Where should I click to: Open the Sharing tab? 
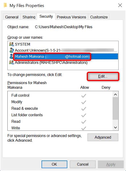(29, 17)
